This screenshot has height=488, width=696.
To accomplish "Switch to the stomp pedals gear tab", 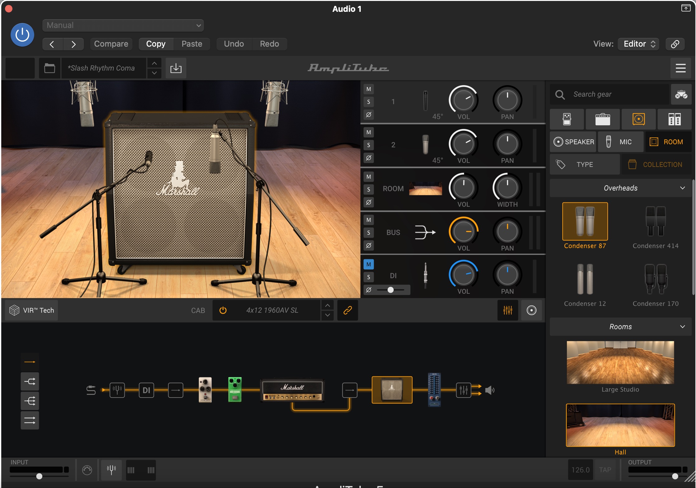I will (x=567, y=119).
